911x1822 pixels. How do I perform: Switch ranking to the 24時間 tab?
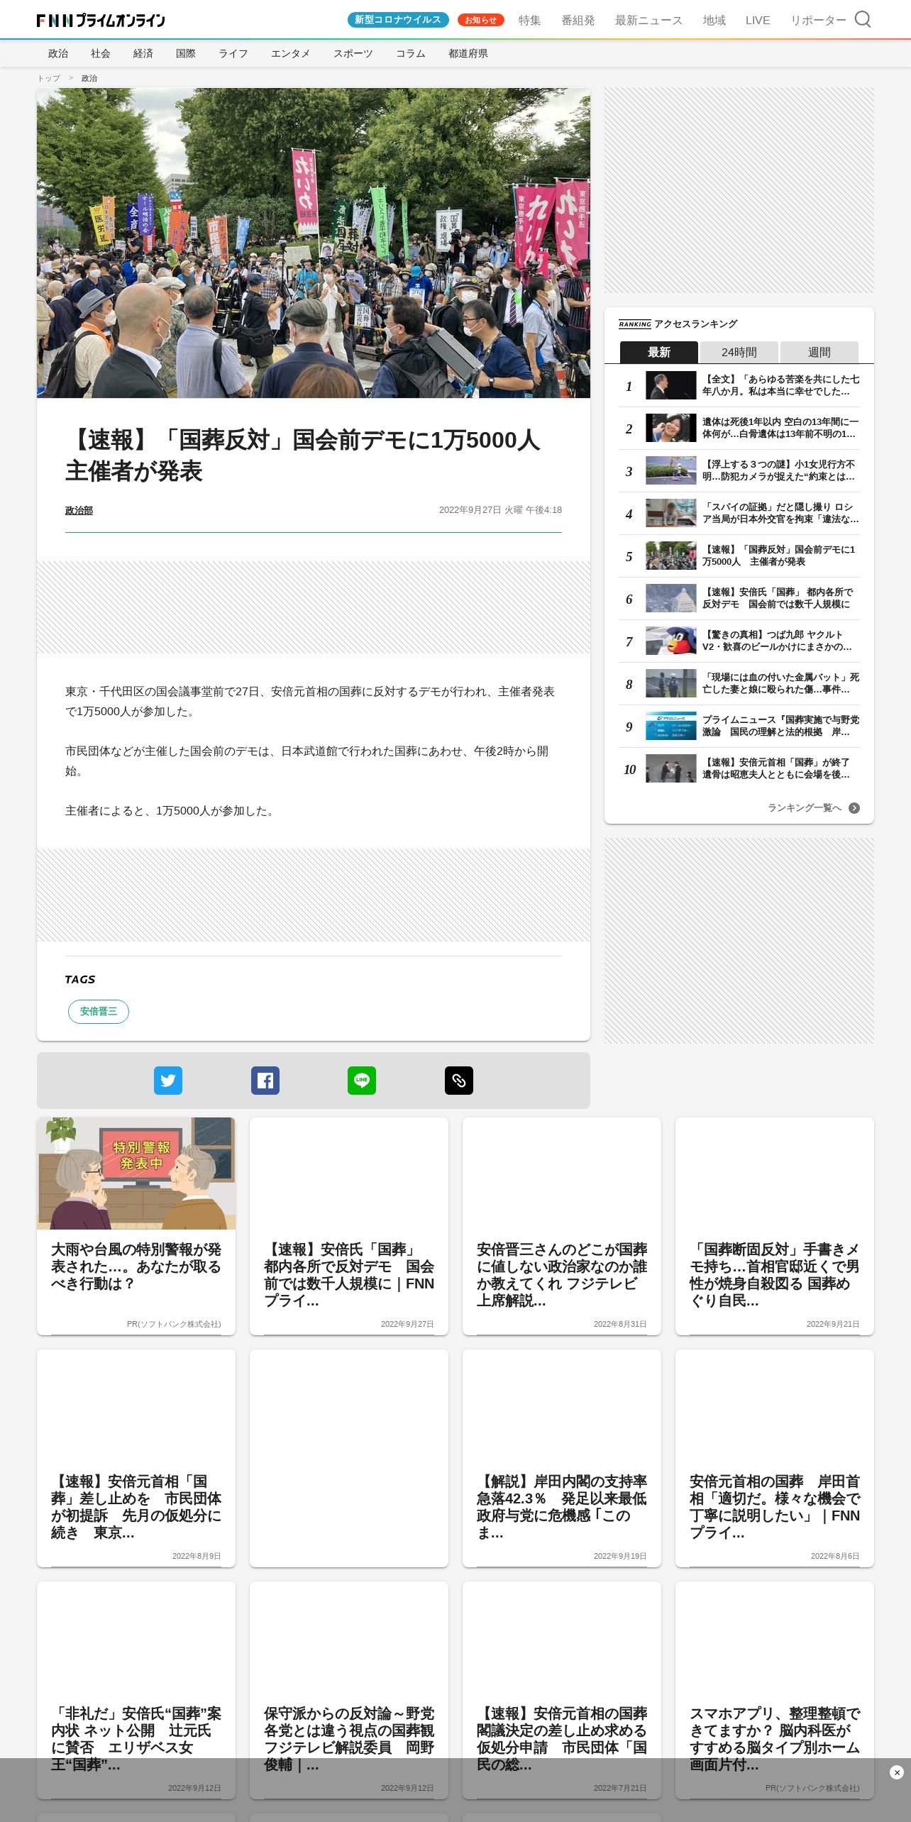(x=739, y=352)
